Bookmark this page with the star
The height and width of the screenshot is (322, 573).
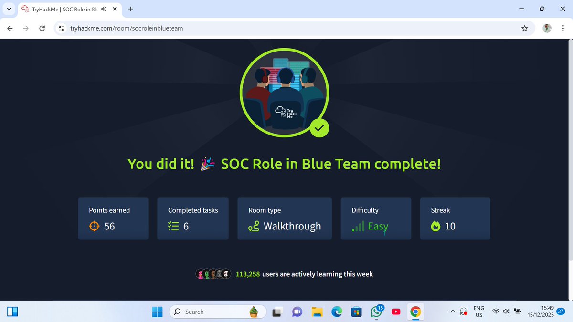point(524,28)
